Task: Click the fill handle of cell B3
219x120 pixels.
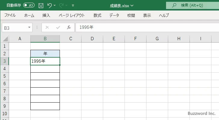Action: click(x=60, y=65)
